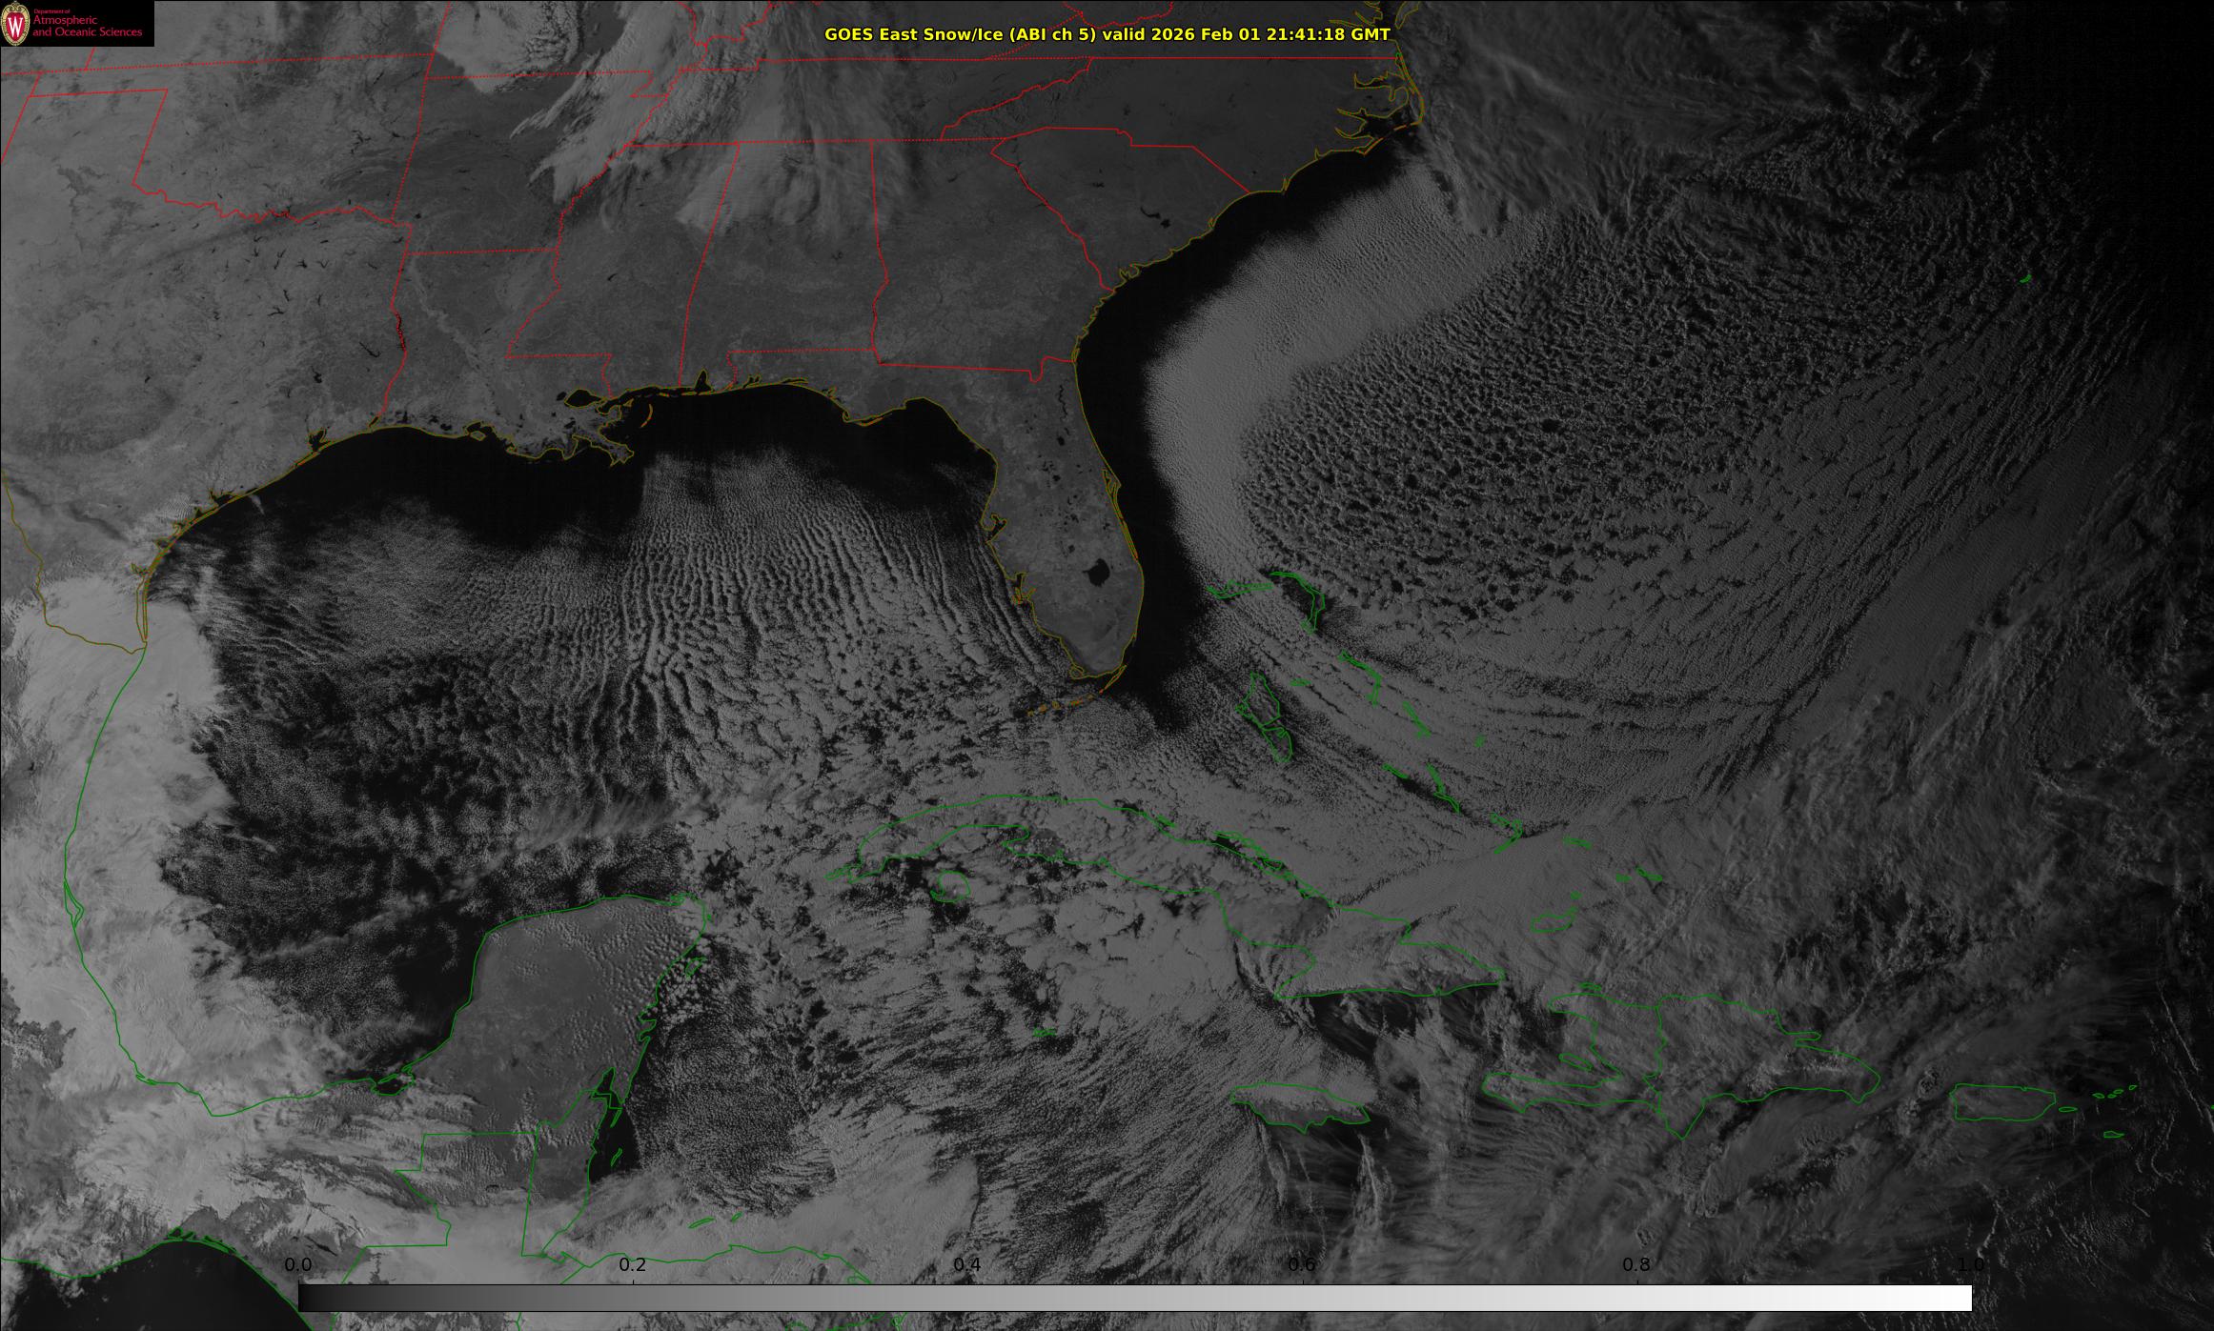This screenshot has width=2214, height=1331.
Task: Click the green-outlined Puerto Rico island
Action: 2001,1103
